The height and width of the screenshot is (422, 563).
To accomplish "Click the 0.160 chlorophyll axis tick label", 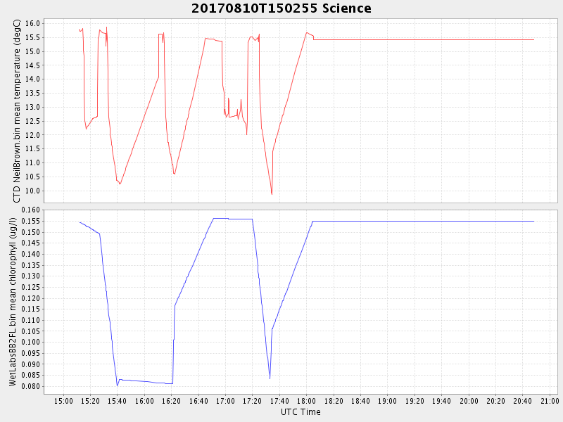I will pyautogui.click(x=32, y=210).
